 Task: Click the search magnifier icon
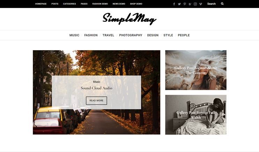click(222, 3)
